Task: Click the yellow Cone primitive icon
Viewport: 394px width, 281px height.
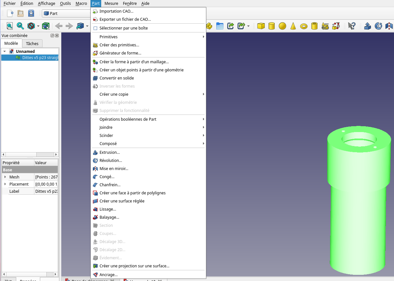Action: [x=293, y=26]
